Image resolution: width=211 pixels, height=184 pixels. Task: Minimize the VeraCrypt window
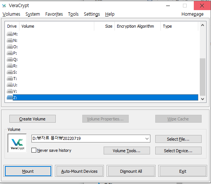[168, 6]
